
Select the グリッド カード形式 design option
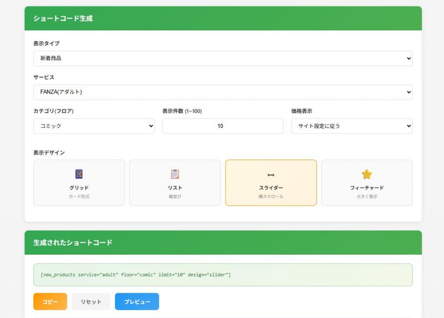(79, 183)
